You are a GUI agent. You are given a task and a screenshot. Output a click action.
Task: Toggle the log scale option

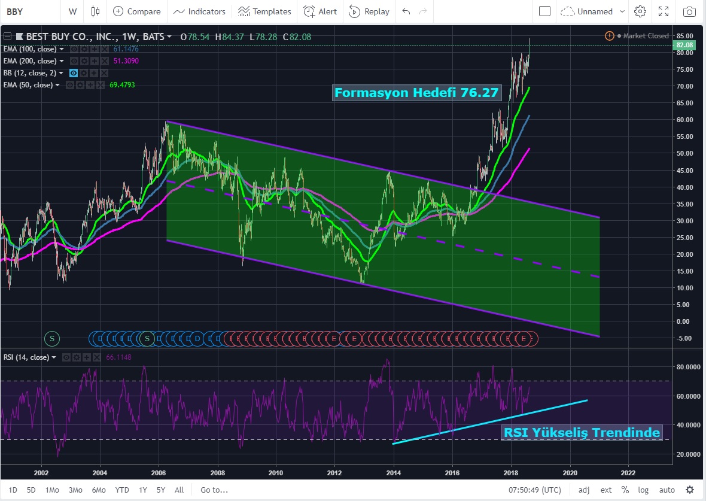[x=643, y=490]
